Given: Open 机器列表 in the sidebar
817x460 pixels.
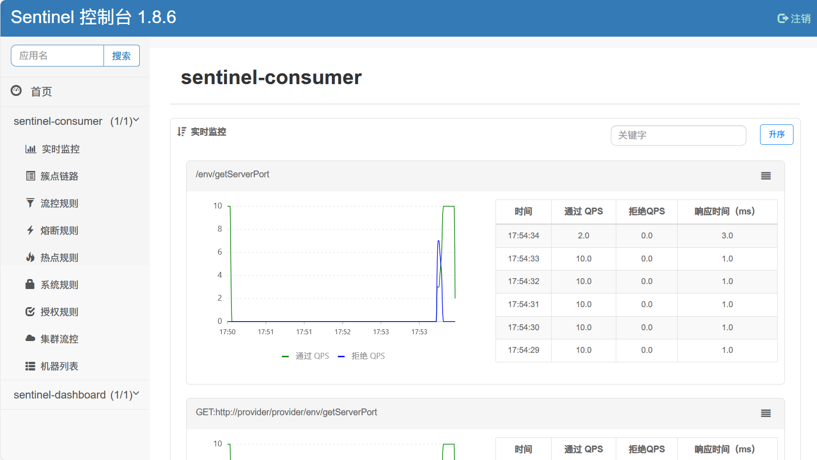Looking at the screenshot, I should [59, 366].
